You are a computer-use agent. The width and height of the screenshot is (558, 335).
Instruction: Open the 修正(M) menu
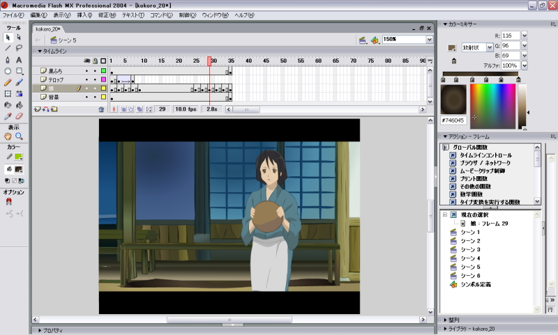(107, 15)
